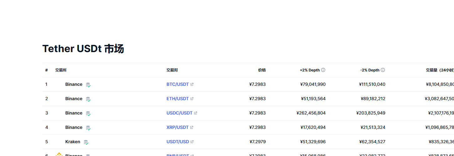Sort by the 交易所 column header
Screen dimensions: 454x156
61,70
